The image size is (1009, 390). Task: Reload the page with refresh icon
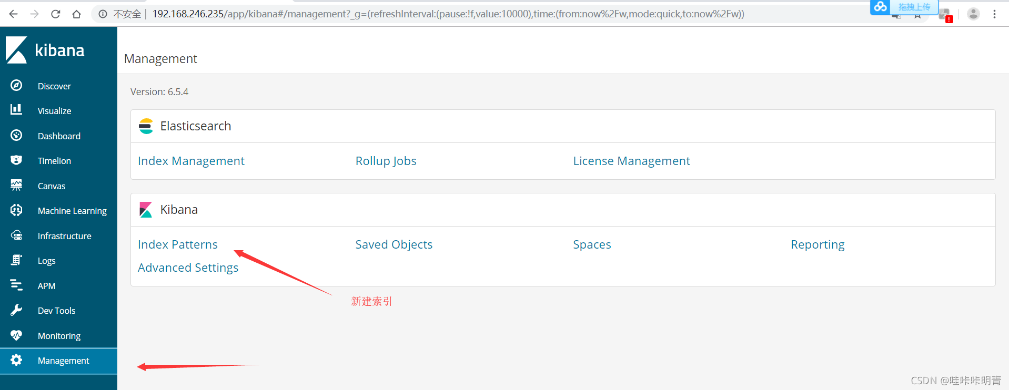(x=56, y=14)
